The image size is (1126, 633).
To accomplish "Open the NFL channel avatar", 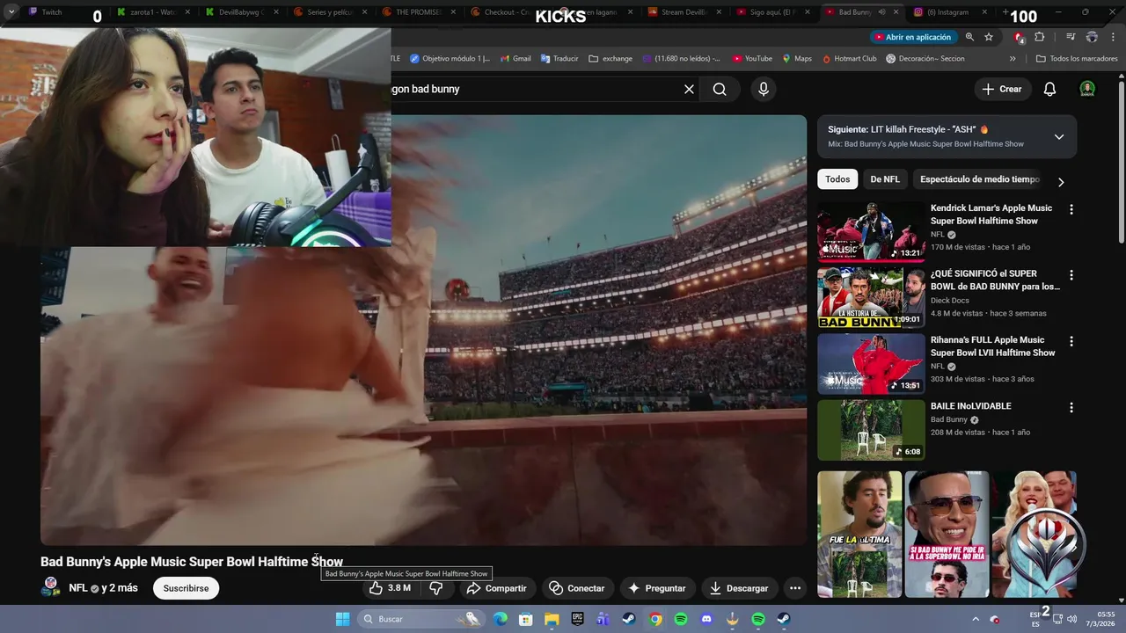I will click(51, 587).
